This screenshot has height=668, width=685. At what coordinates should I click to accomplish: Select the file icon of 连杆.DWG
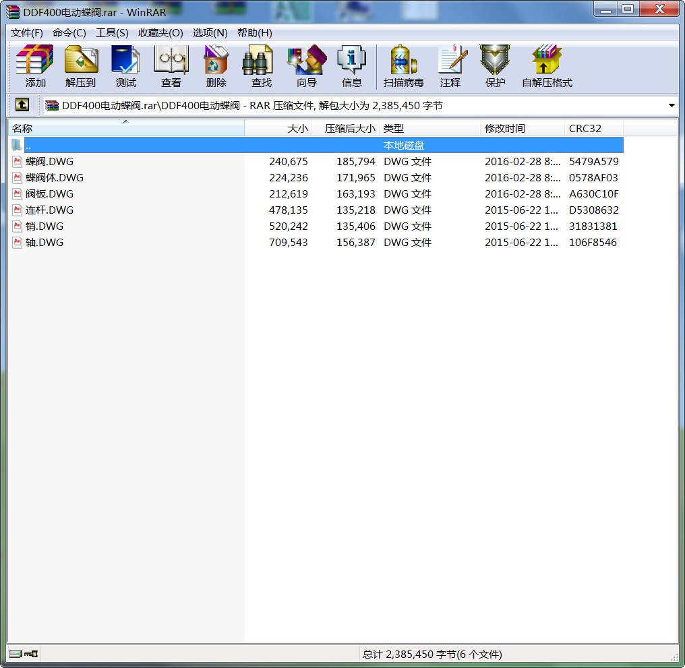click(x=18, y=210)
